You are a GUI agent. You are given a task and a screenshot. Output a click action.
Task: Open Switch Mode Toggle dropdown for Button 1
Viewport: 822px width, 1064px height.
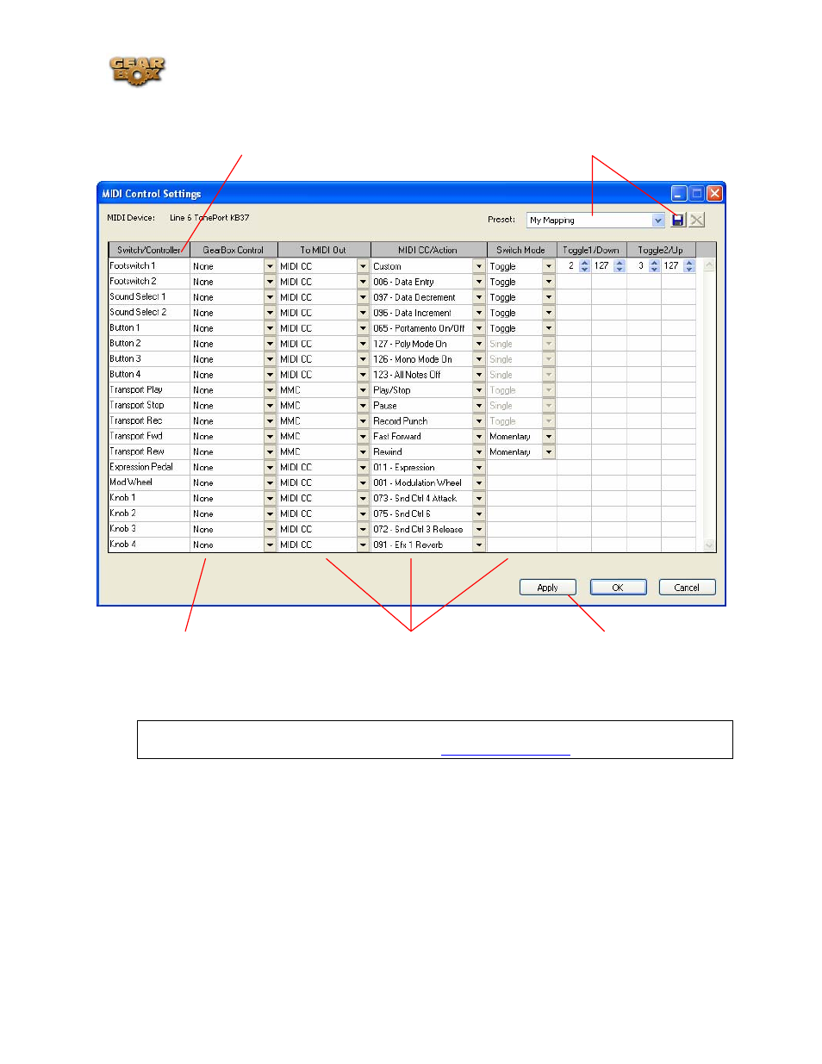click(549, 328)
